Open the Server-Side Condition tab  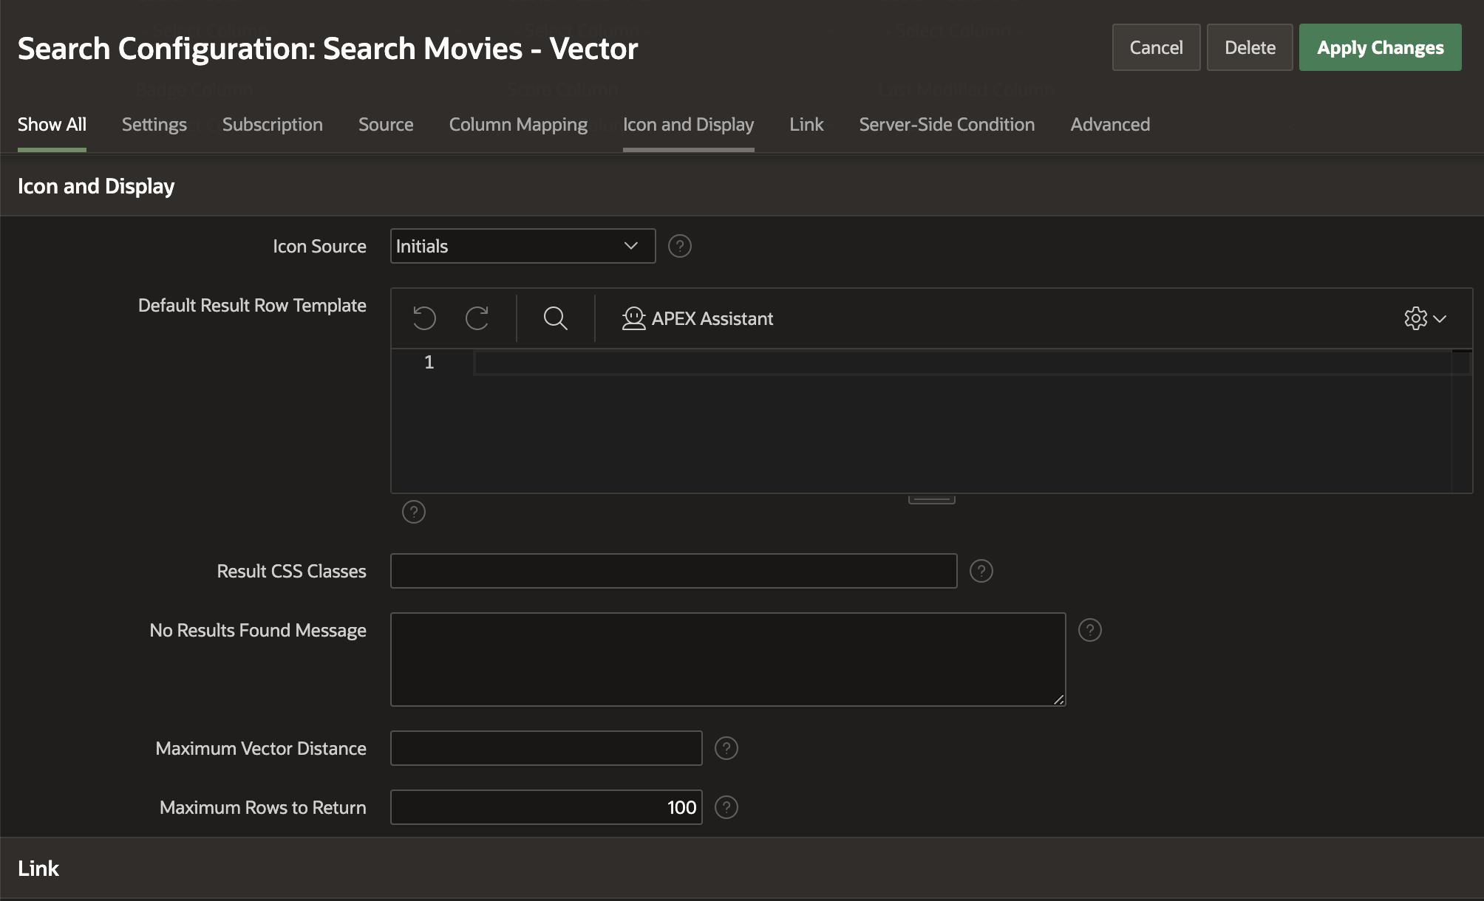(x=946, y=124)
